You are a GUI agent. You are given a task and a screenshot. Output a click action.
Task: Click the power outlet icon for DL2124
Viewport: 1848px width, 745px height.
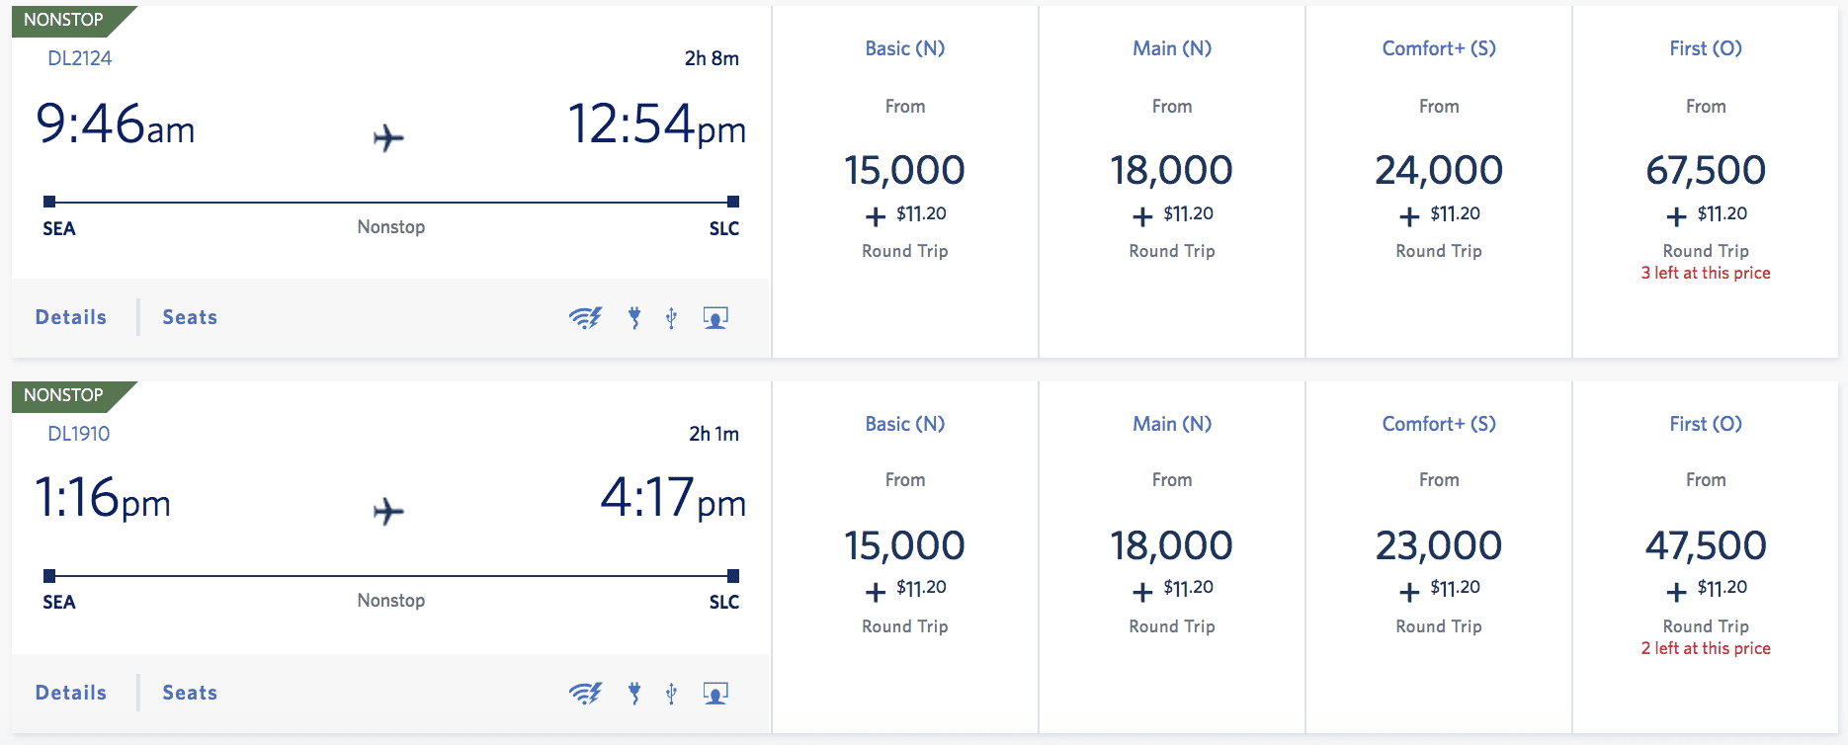(634, 317)
